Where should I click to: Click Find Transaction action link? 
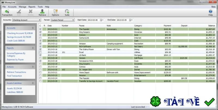click(14, 76)
